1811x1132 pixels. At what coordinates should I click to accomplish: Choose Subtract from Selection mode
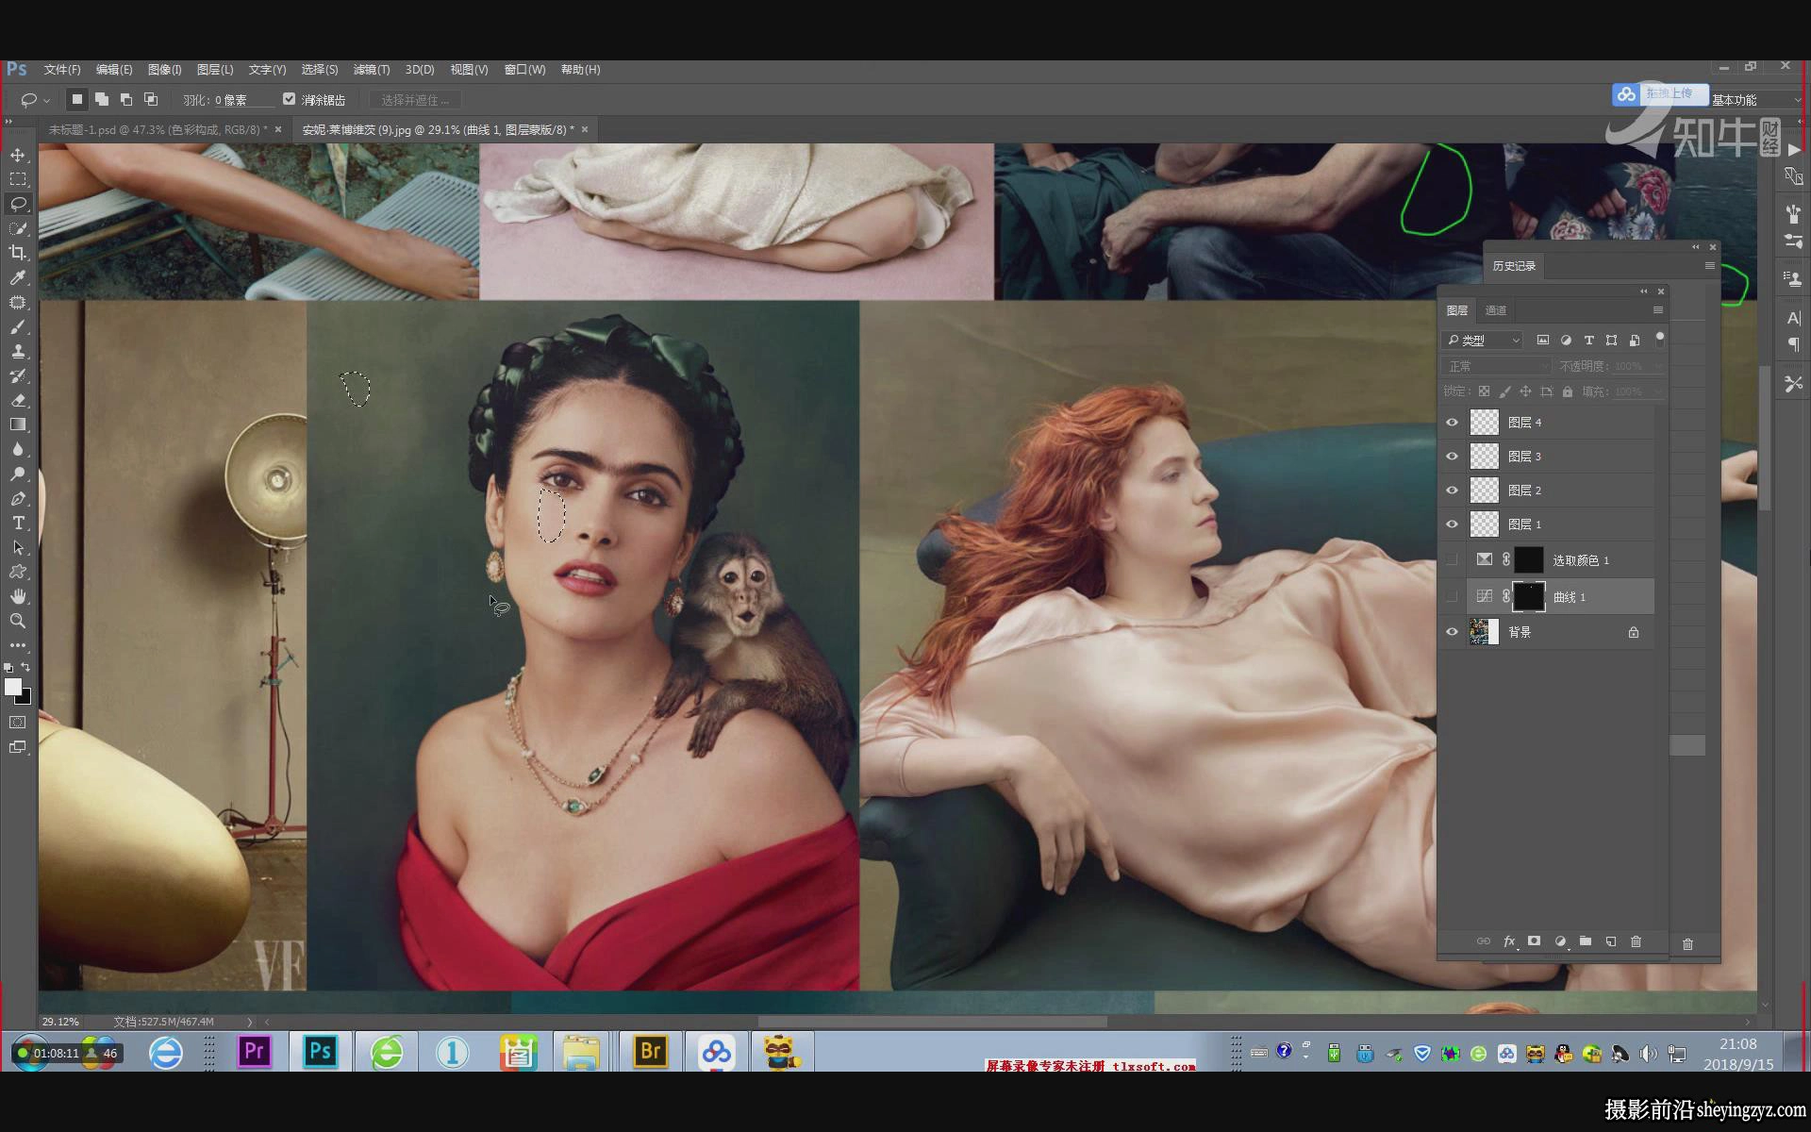coord(126,99)
